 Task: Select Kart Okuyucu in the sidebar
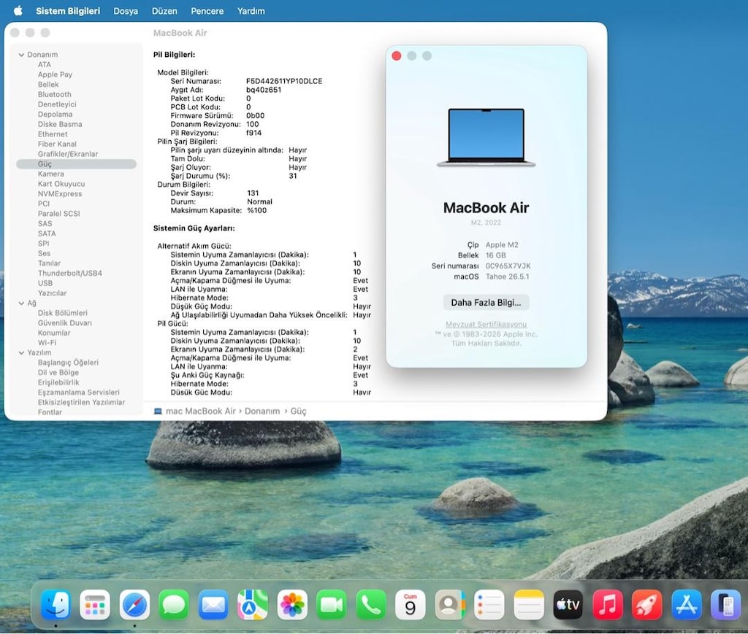point(61,184)
